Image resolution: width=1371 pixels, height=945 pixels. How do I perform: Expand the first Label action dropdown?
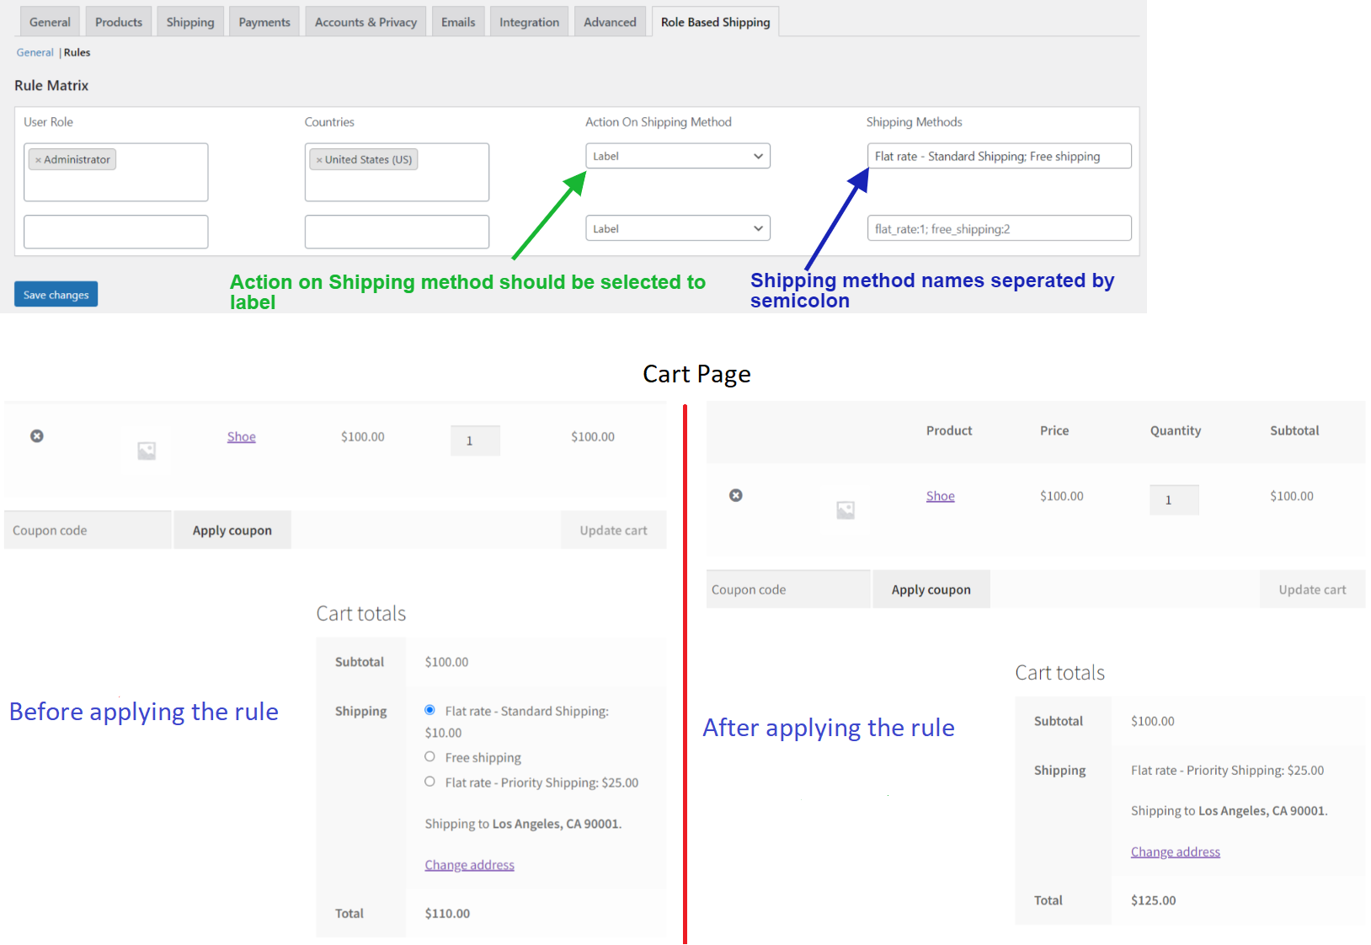pyautogui.click(x=678, y=156)
